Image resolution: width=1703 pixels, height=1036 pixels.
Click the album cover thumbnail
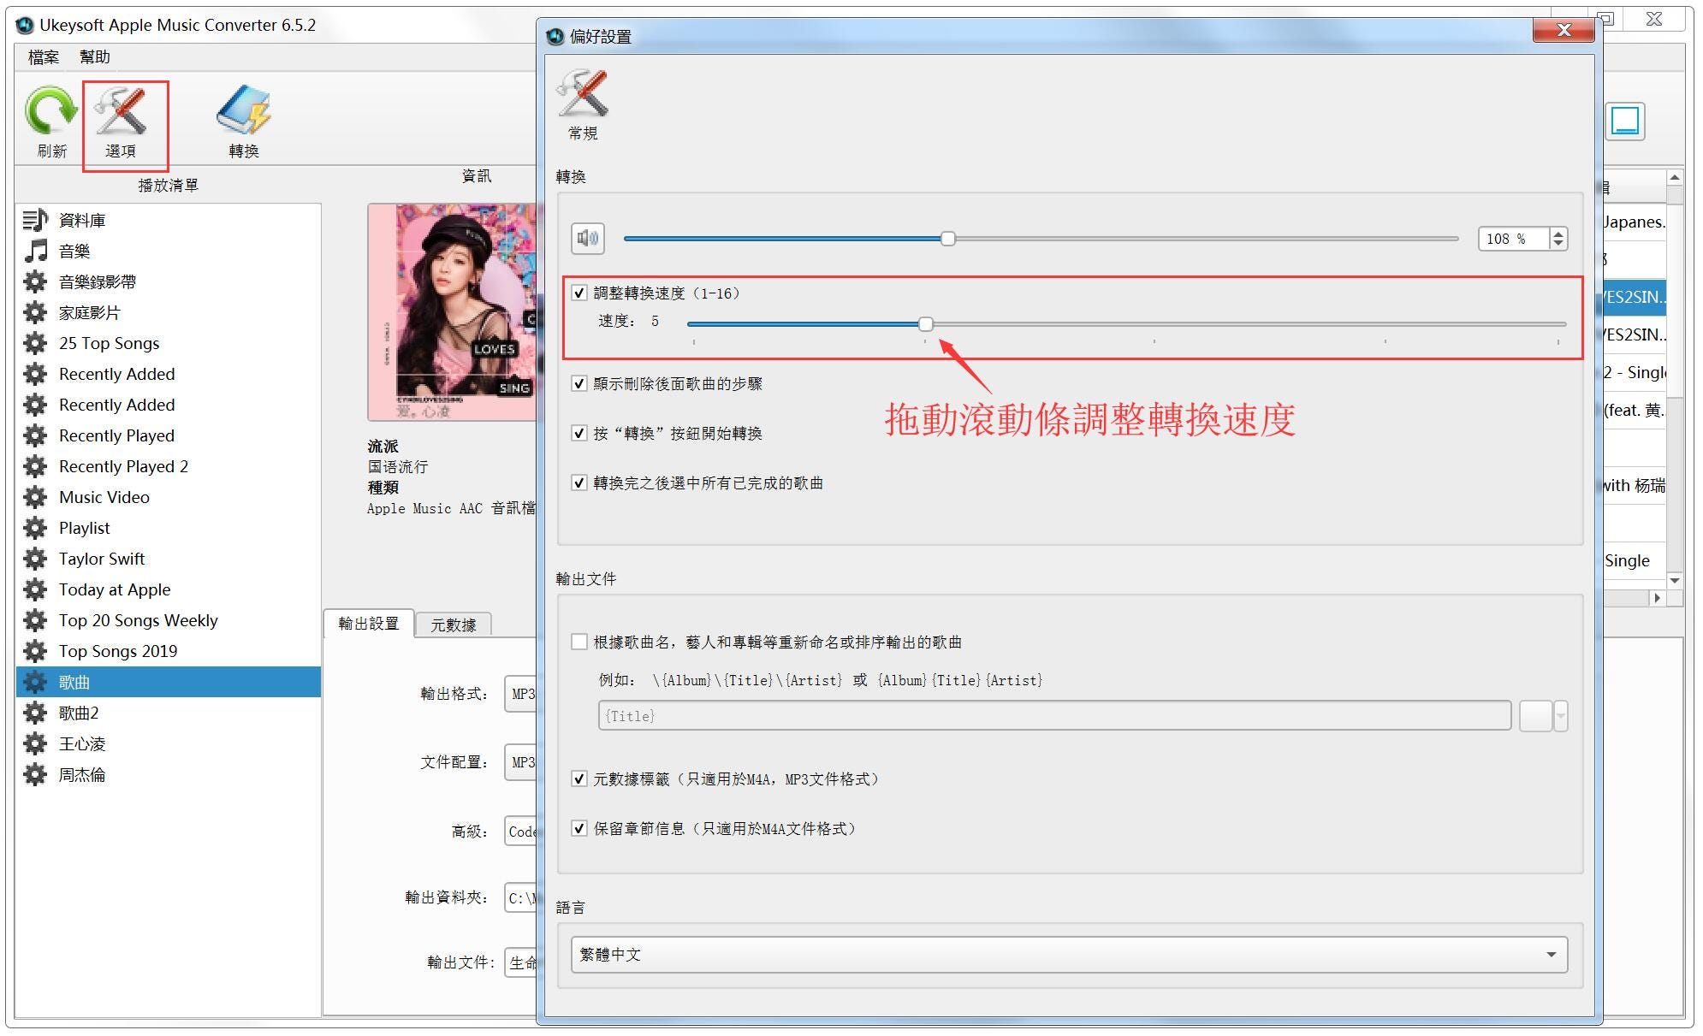(x=452, y=311)
